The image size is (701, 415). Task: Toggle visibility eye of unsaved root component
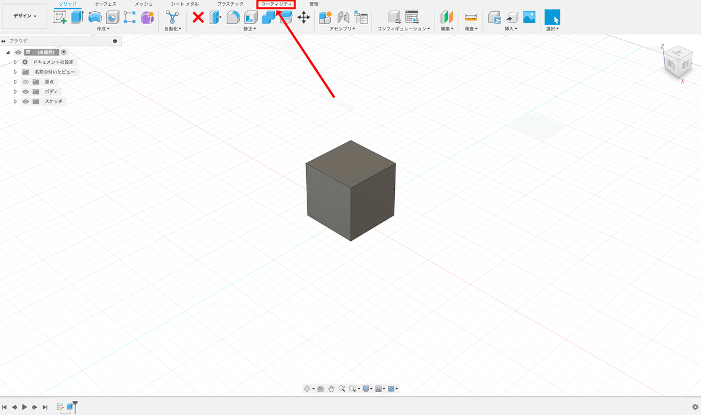point(18,52)
